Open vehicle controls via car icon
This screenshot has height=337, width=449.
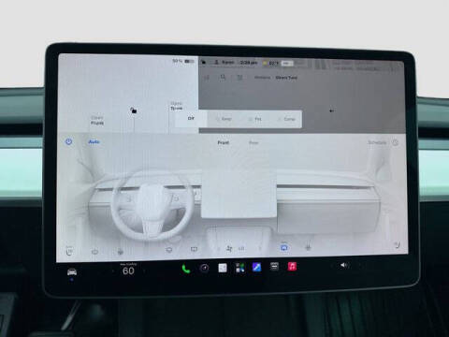point(72,271)
